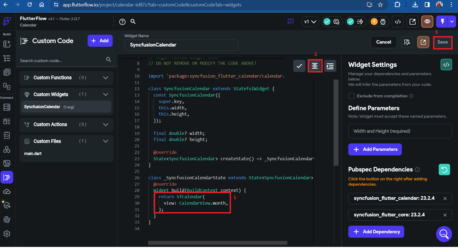The image size is (458, 252).
Task: Open the Tests sidebar icon
Action: pos(7,205)
